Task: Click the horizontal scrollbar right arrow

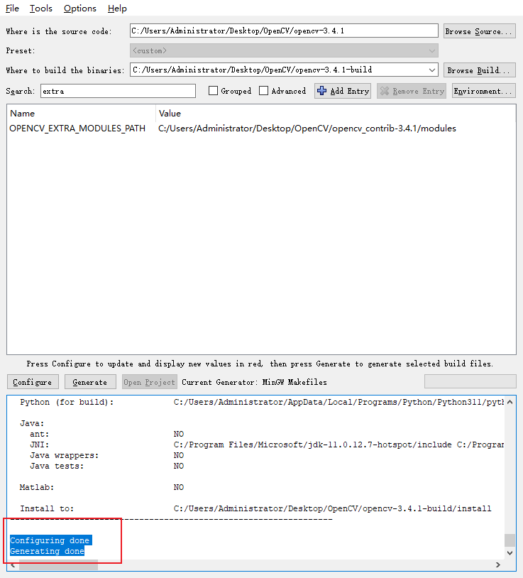Action: click(x=498, y=565)
